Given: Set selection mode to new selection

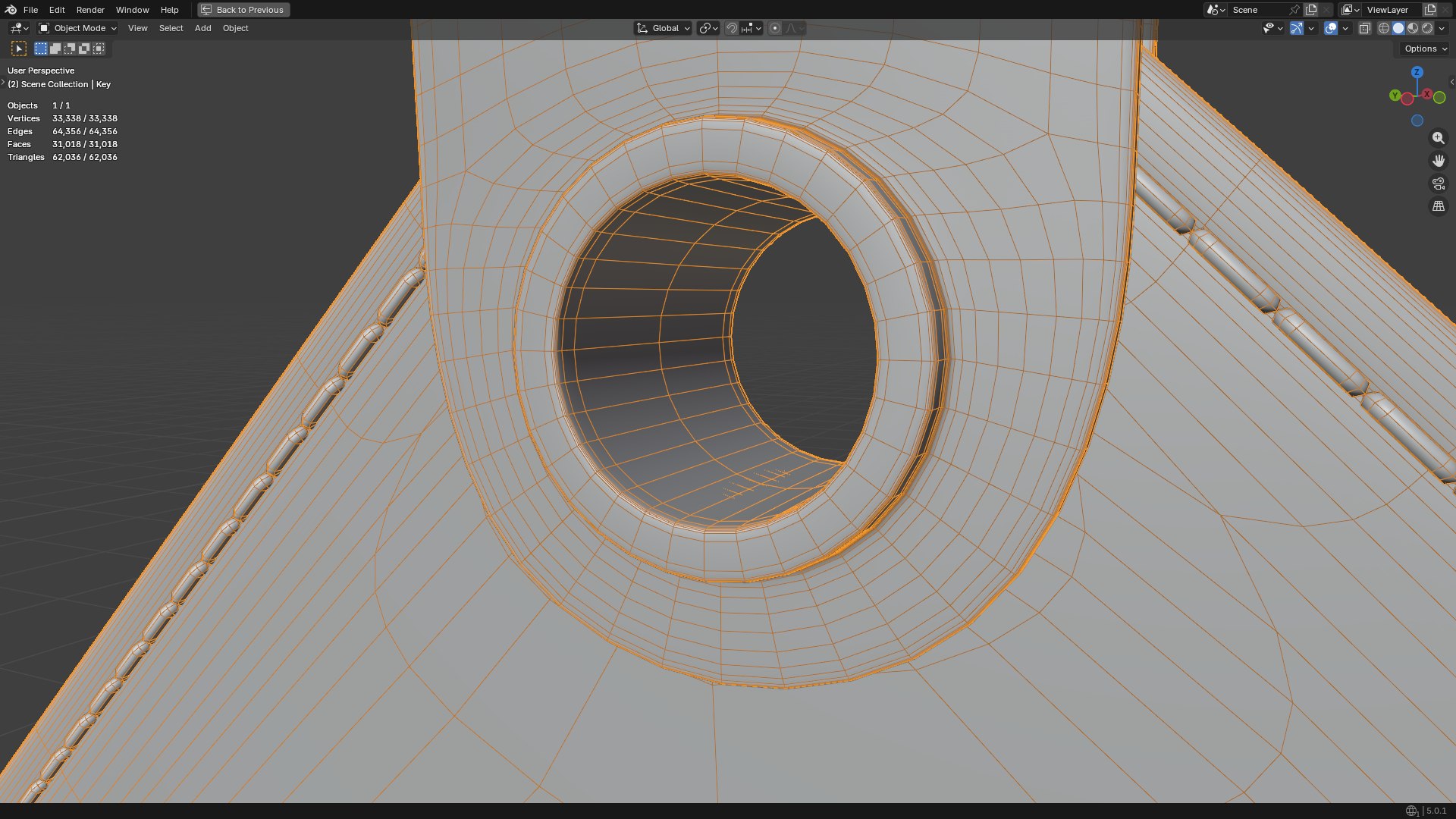Looking at the screenshot, I should click(41, 49).
